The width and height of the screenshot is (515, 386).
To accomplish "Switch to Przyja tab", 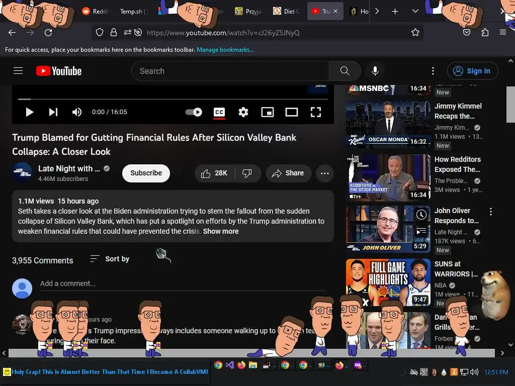I will coord(248,12).
